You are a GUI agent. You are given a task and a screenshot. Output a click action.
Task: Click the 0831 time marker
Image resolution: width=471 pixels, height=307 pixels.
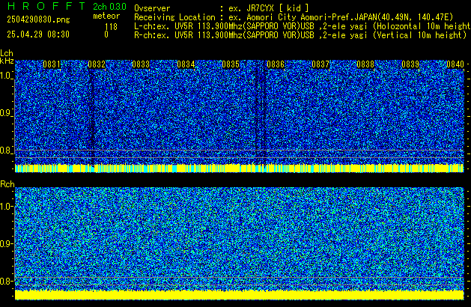(52, 64)
